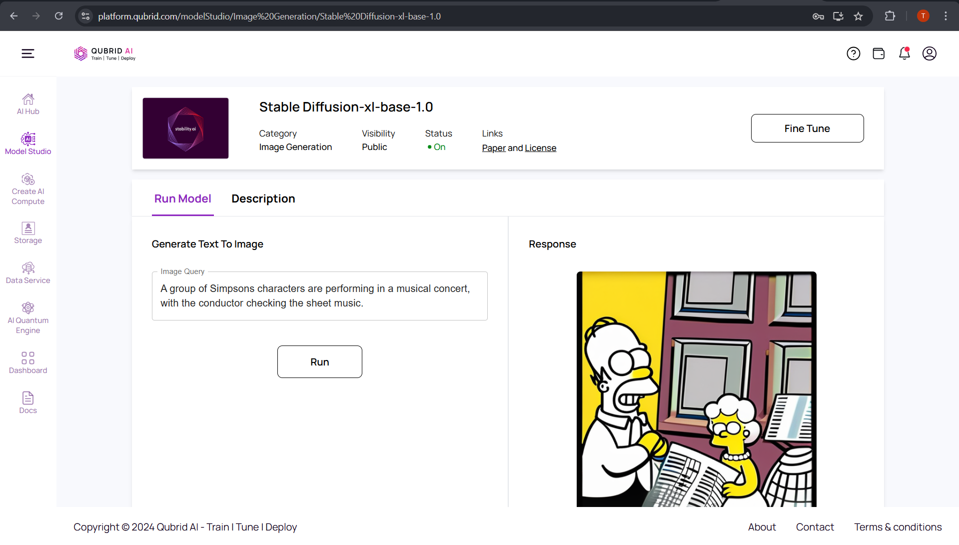
Task: Click the Run button
Action: coord(320,361)
